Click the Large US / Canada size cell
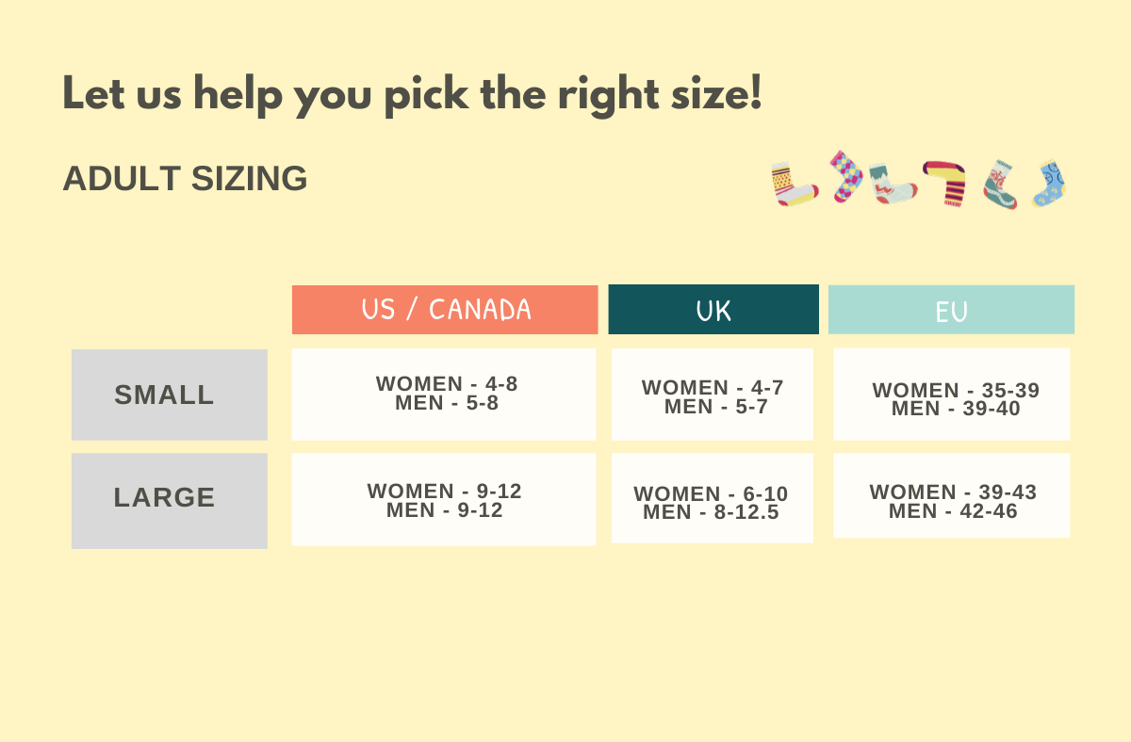The width and height of the screenshot is (1131, 742). (444, 499)
